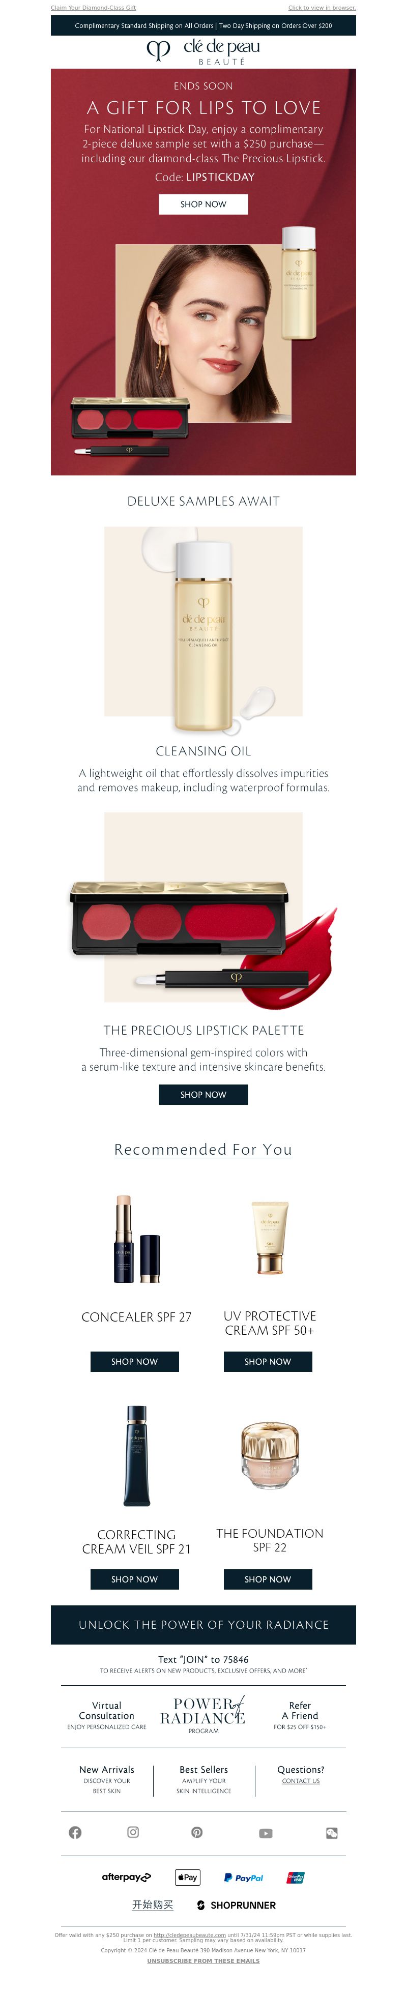This screenshot has height=1993, width=407.
Task: Open the YouTube social icon
Action: 266,1833
